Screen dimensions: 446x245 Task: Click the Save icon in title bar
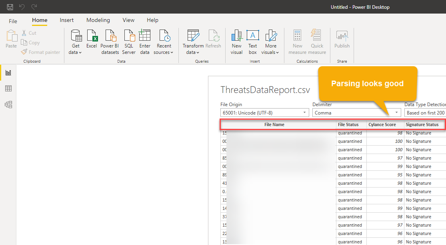click(x=10, y=7)
